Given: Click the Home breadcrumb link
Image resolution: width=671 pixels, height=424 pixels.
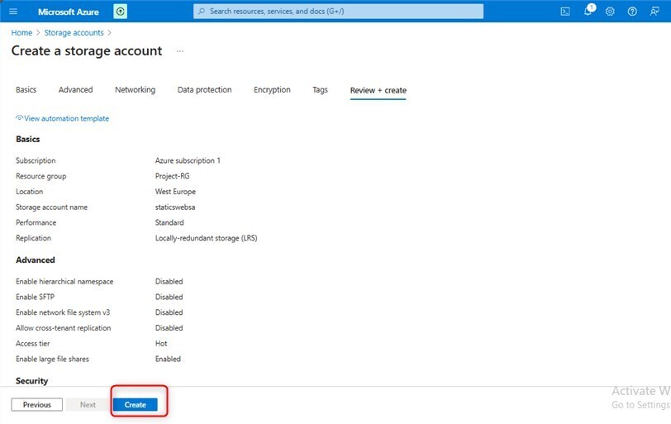Looking at the screenshot, I should coord(21,33).
